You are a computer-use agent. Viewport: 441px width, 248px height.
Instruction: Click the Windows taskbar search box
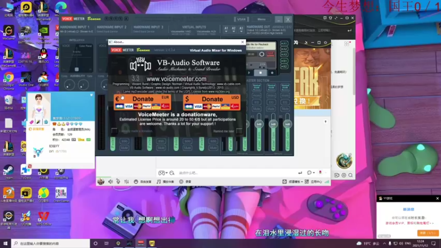[x=51, y=243]
